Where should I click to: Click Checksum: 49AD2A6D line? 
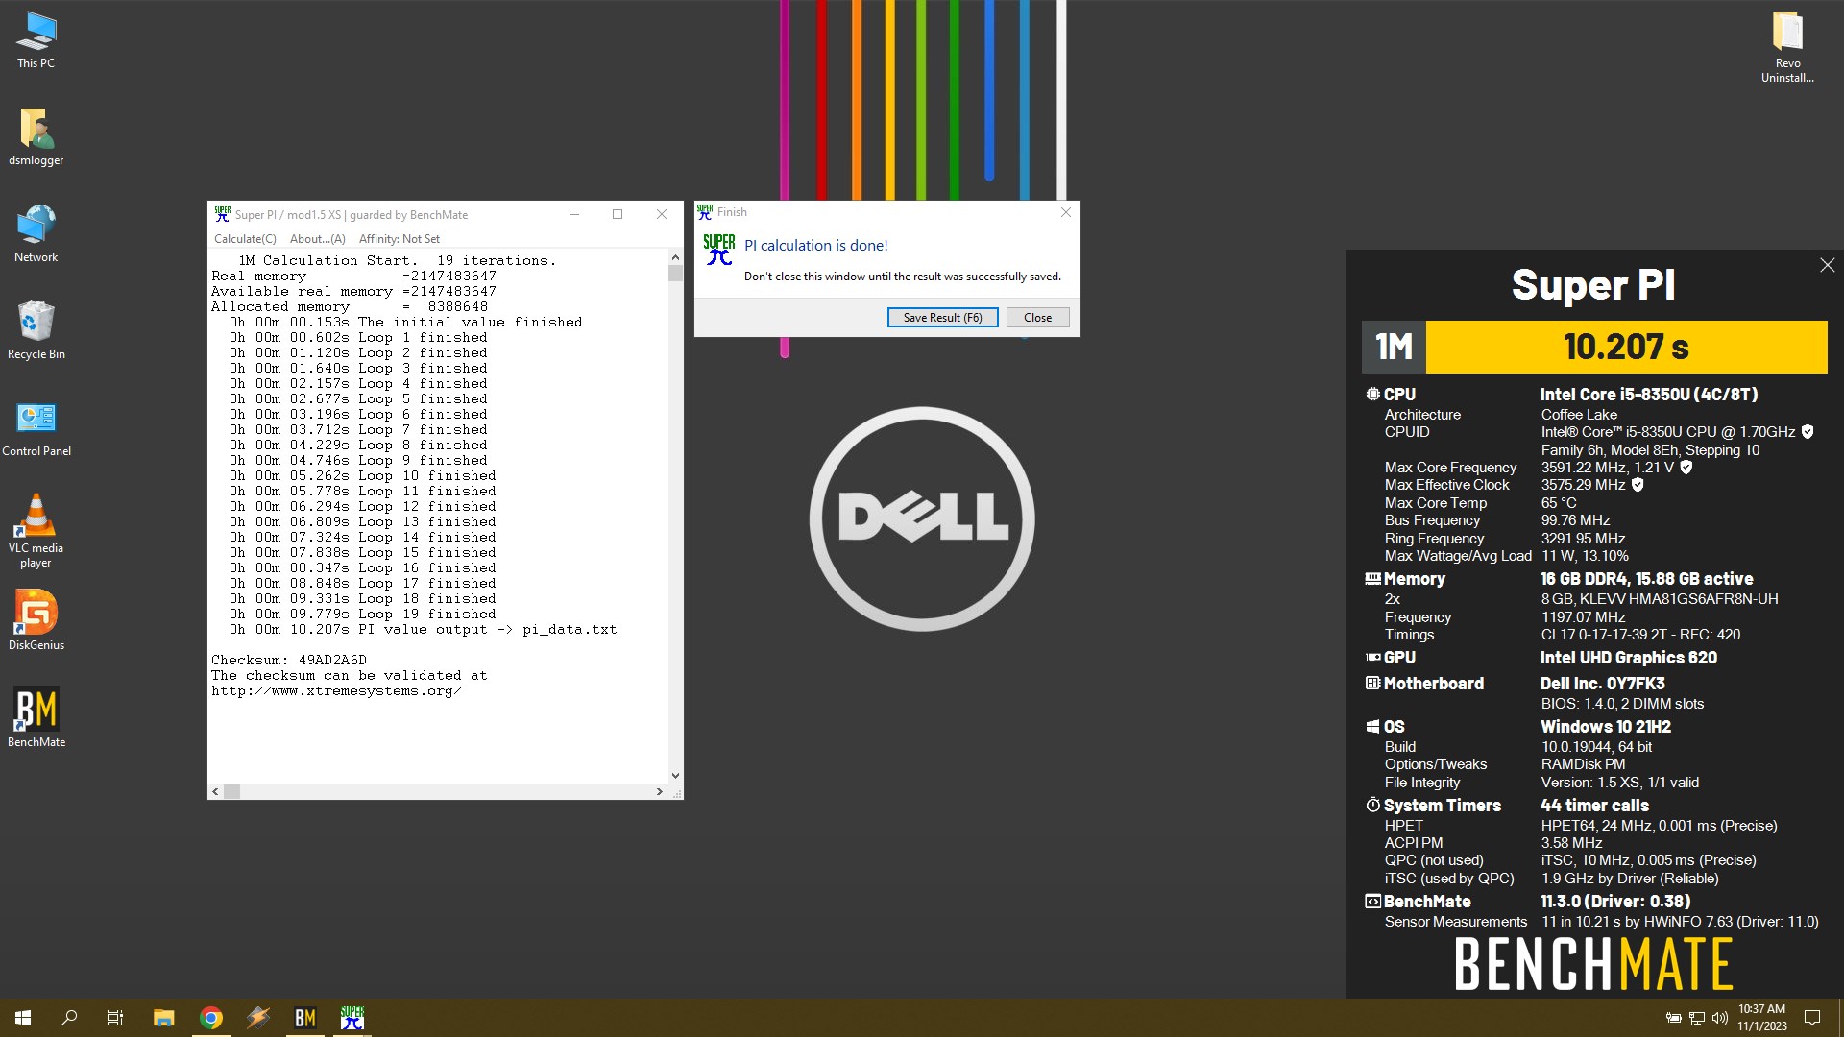pos(289,661)
